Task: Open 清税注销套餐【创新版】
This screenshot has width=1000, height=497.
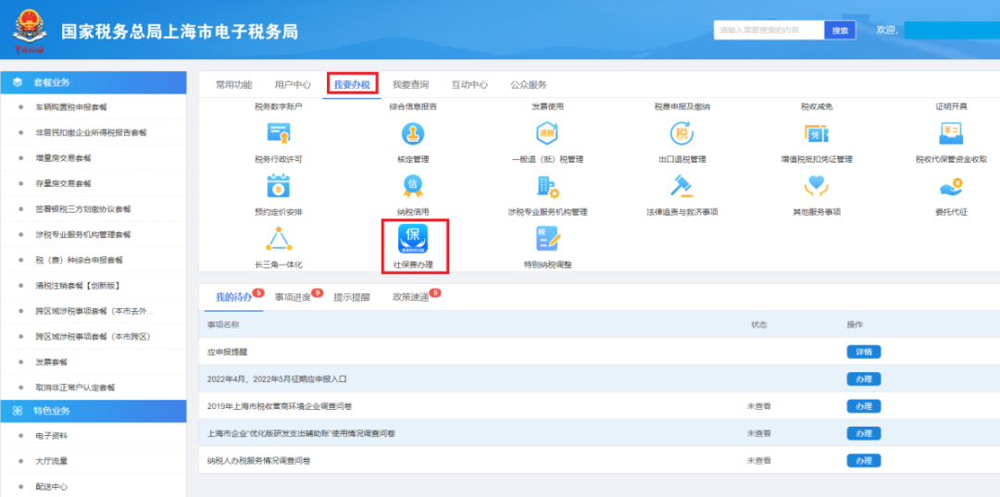Action: click(79, 285)
